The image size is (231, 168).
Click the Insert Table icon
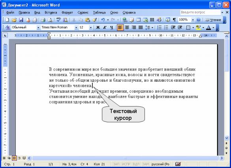(139, 20)
